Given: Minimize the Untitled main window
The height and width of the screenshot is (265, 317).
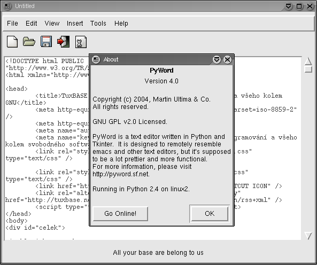Looking at the screenshot, I should (289, 6).
